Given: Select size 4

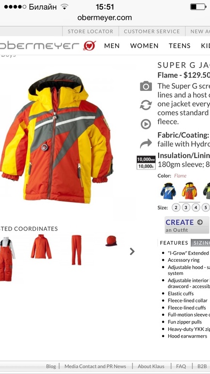Looking at the screenshot, I should tap(196, 207).
